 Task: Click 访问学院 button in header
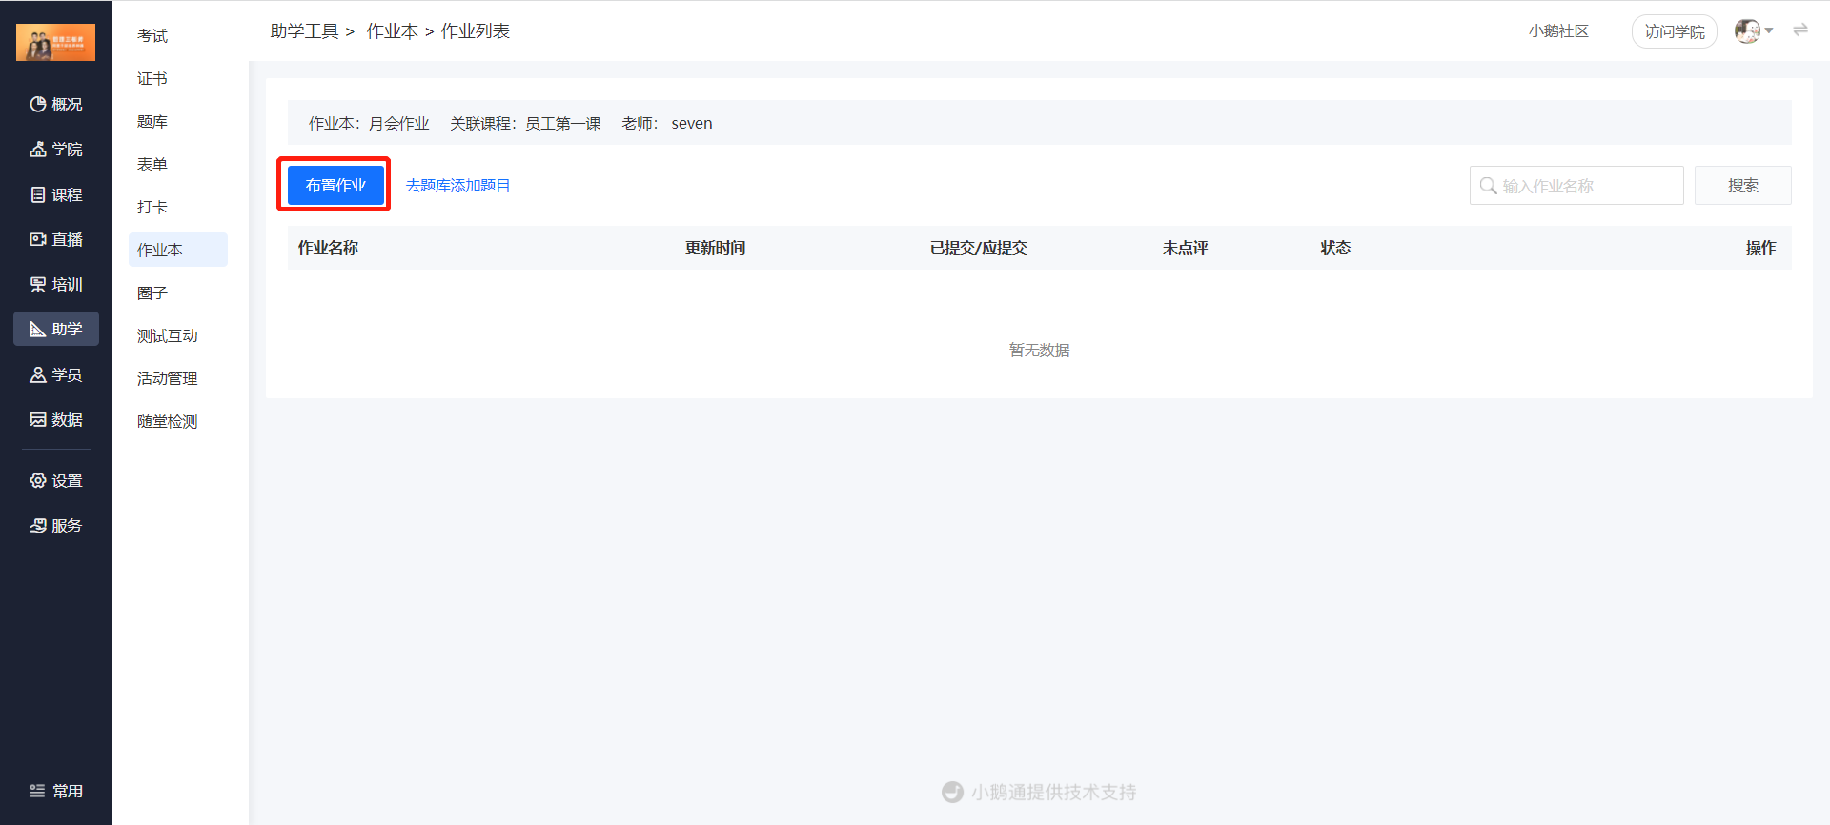[1674, 31]
